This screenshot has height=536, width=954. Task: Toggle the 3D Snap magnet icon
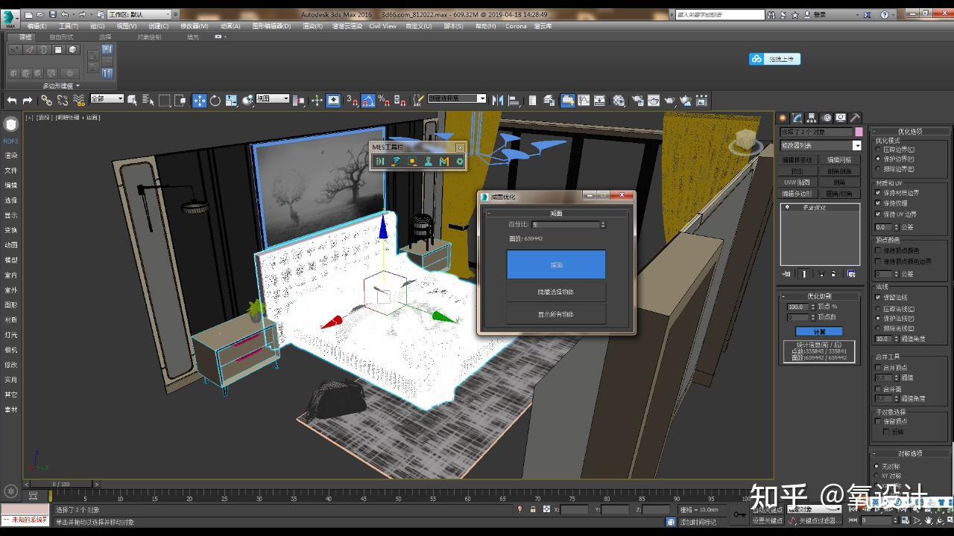pos(353,99)
